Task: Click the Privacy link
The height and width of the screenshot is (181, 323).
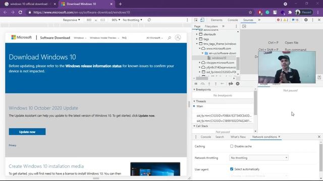Action: [x=12, y=145]
